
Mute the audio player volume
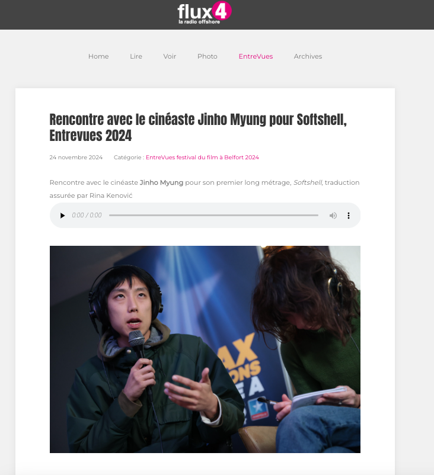click(x=333, y=216)
